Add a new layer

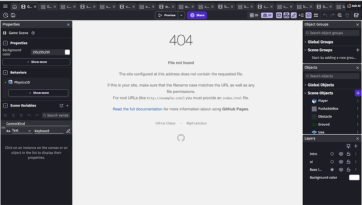tap(356, 146)
